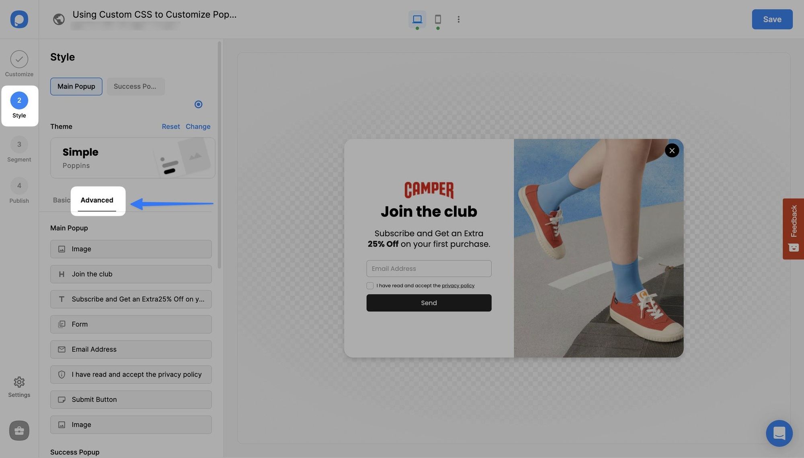Click the globe website icon
Screen dimensions: 804x458
click(x=59, y=19)
